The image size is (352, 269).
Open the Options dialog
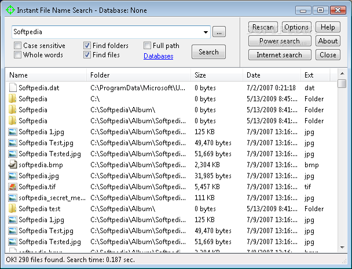click(296, 27)
